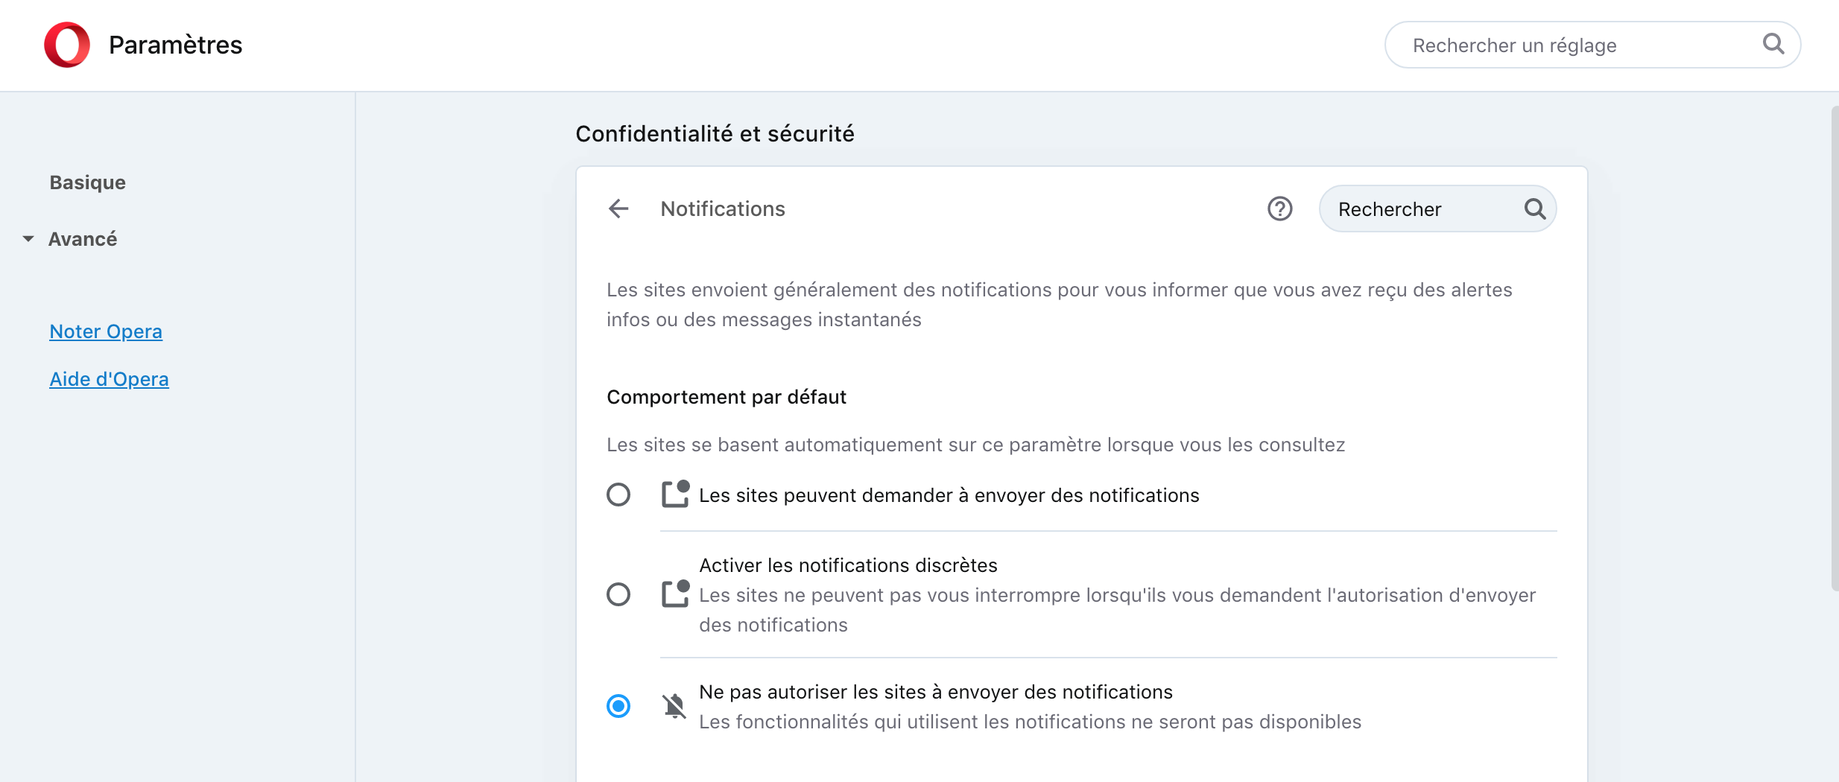Select 'Les sites peuvent demander à envoyer' radio button
1839x782 pixels.
tap(618, 495)
